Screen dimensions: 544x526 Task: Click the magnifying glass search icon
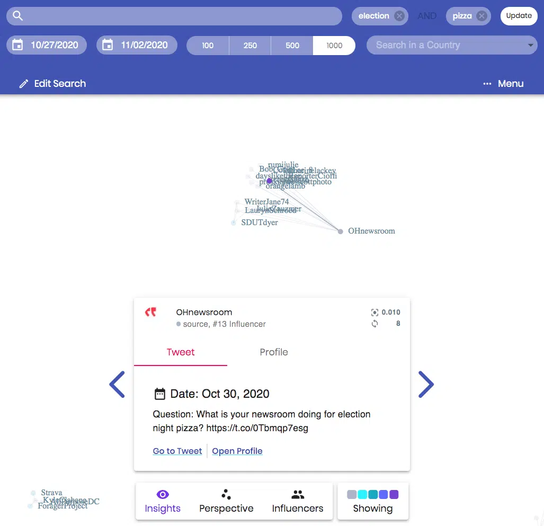pyautogui.click(x=18, y=16)
